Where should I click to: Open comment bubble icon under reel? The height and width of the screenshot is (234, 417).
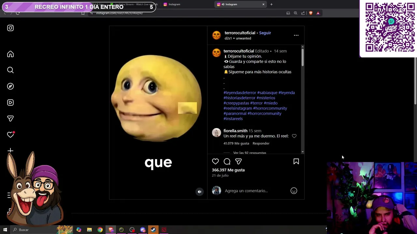pyautogui.click(x=227, y=162)
